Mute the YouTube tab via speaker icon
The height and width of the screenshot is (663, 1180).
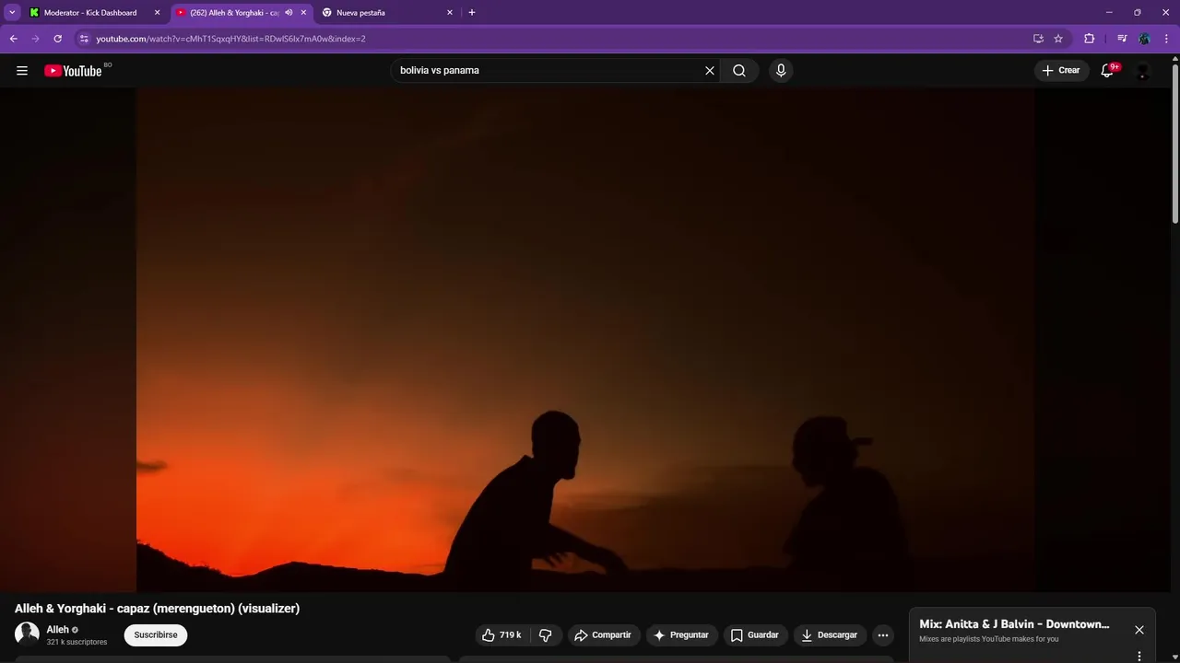289,13
